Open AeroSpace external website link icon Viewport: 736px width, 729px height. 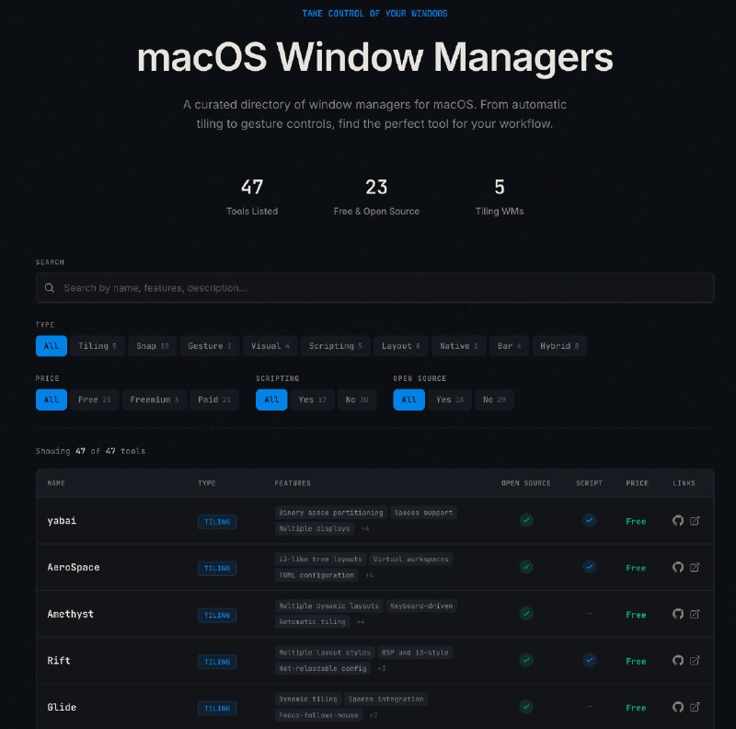695,567
